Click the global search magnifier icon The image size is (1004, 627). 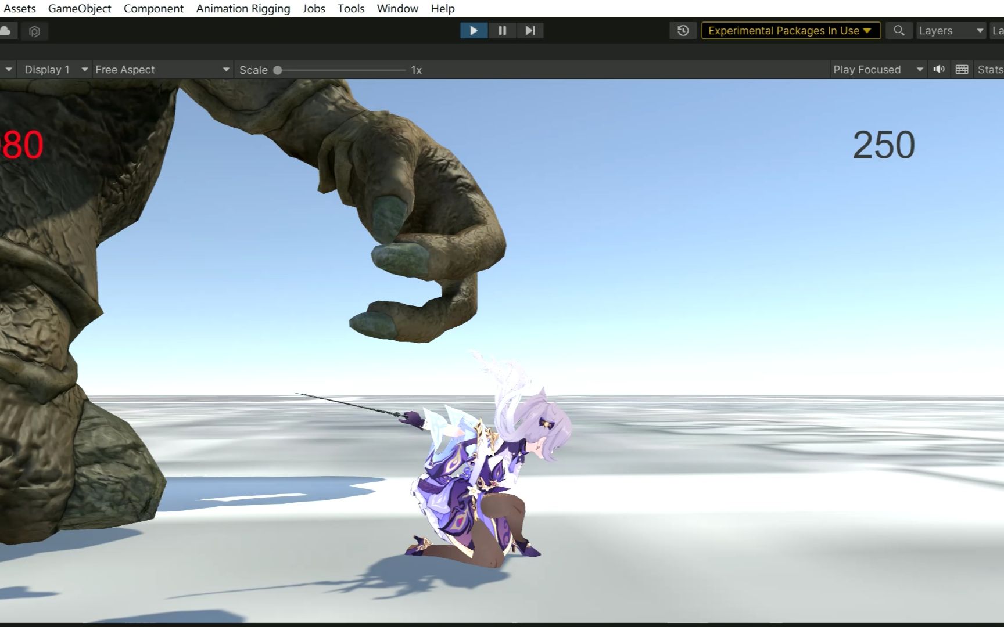click(899, 31)
